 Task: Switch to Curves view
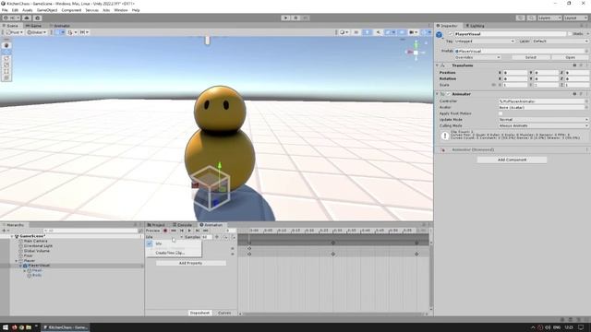224,313
